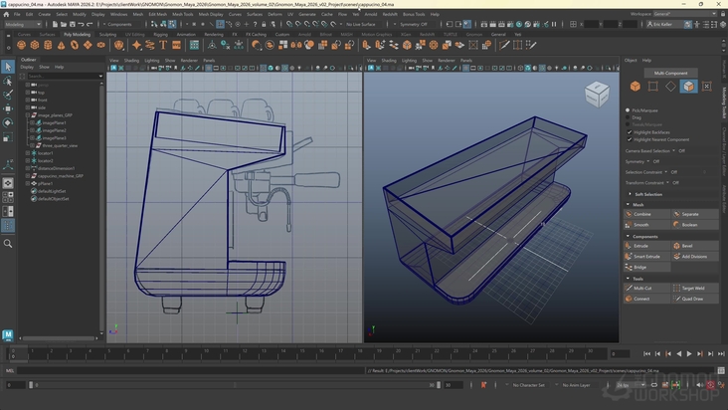728x410 pixels.
Task: Create a polygon sphere from the shelf
Action: (x=21, y=45)
